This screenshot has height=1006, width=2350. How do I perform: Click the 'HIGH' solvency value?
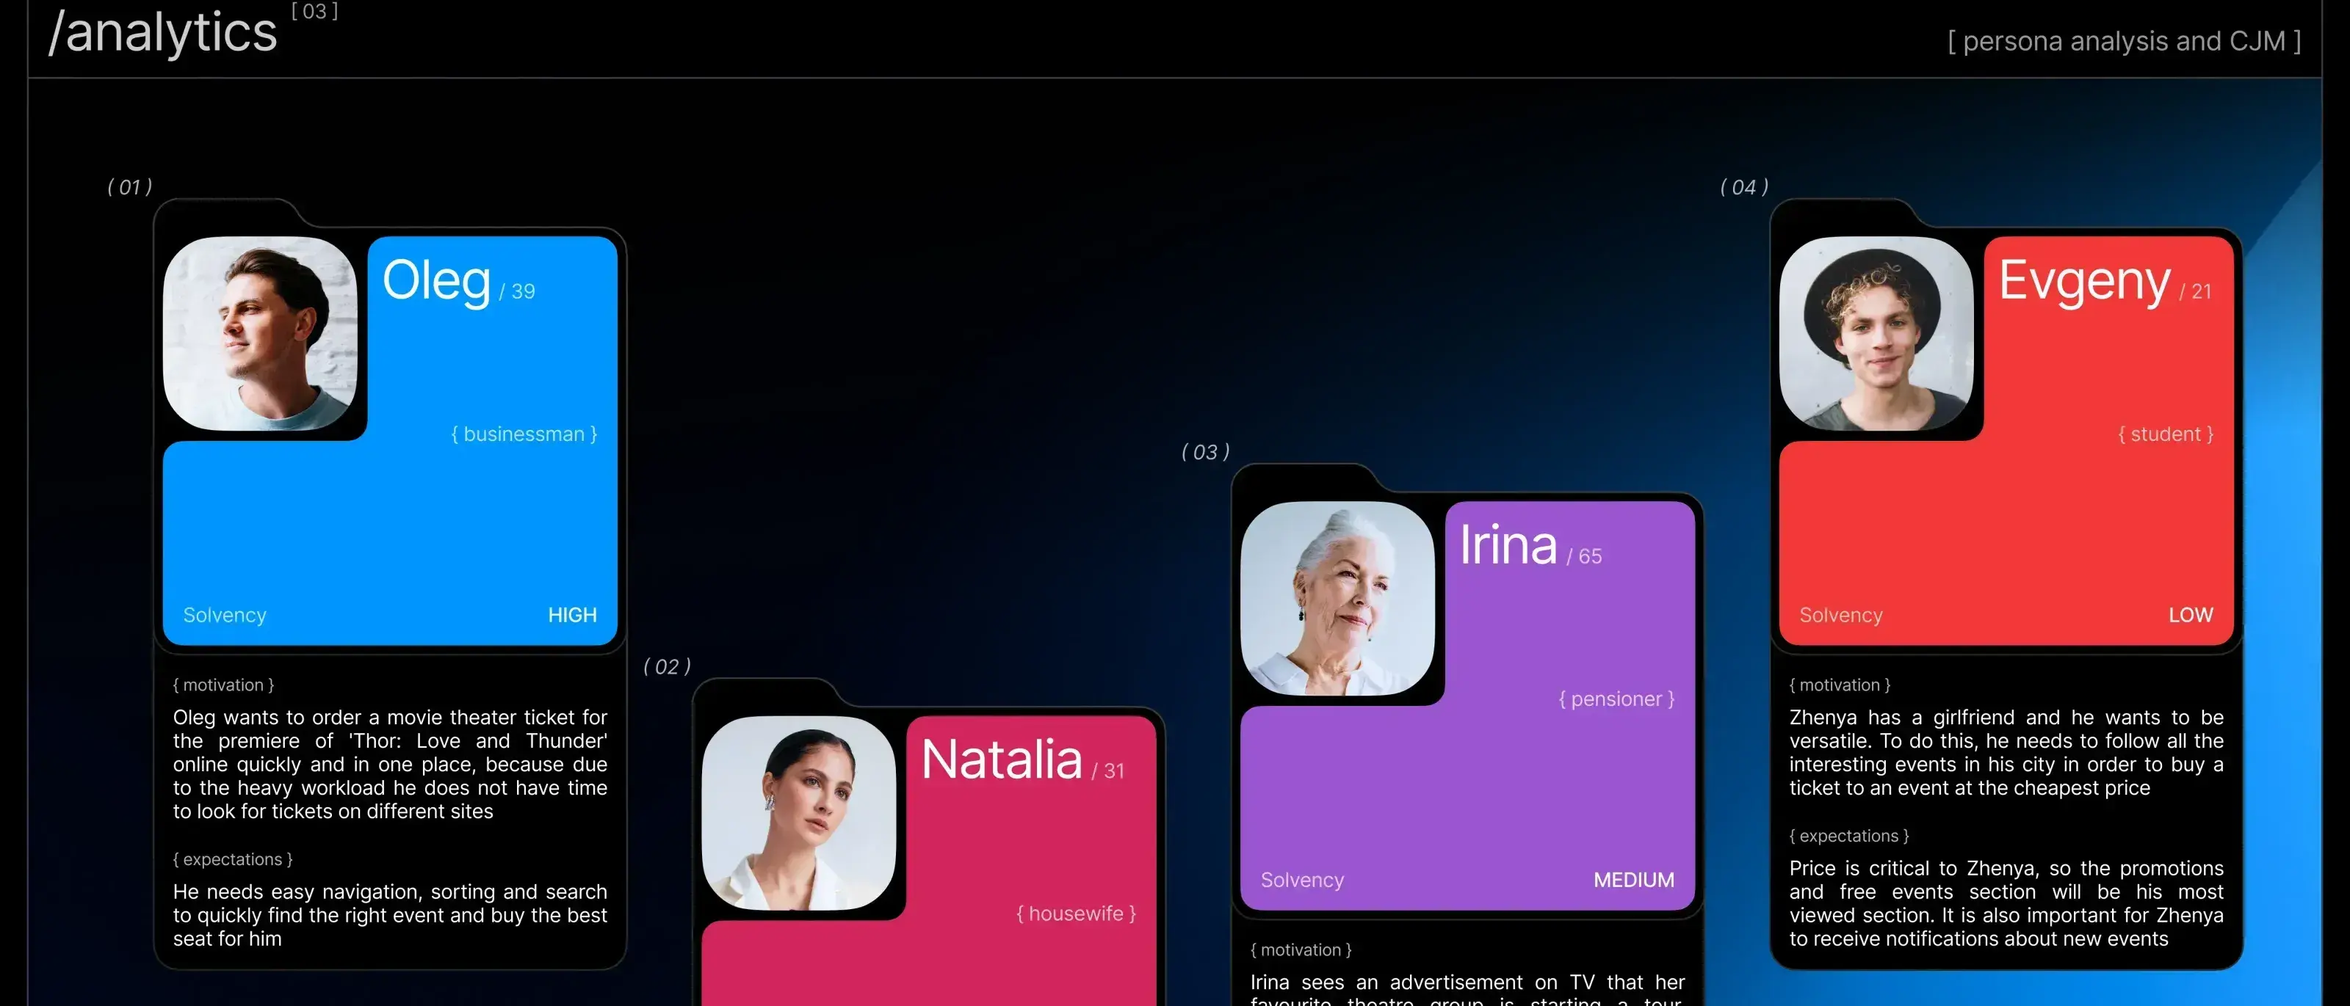coord(572,615)
